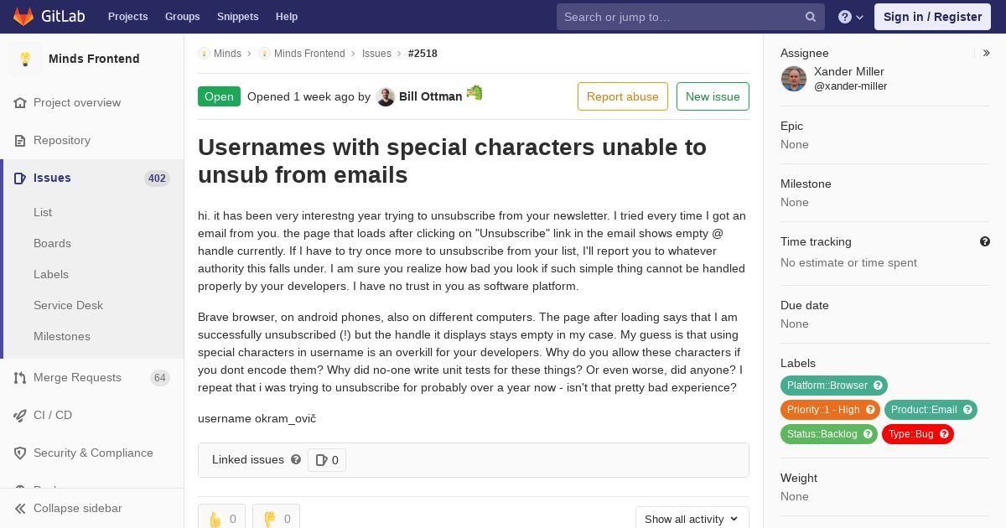Click the GitLab fox logo
This screenshot has height=528, width=1006.
[23, 16]
